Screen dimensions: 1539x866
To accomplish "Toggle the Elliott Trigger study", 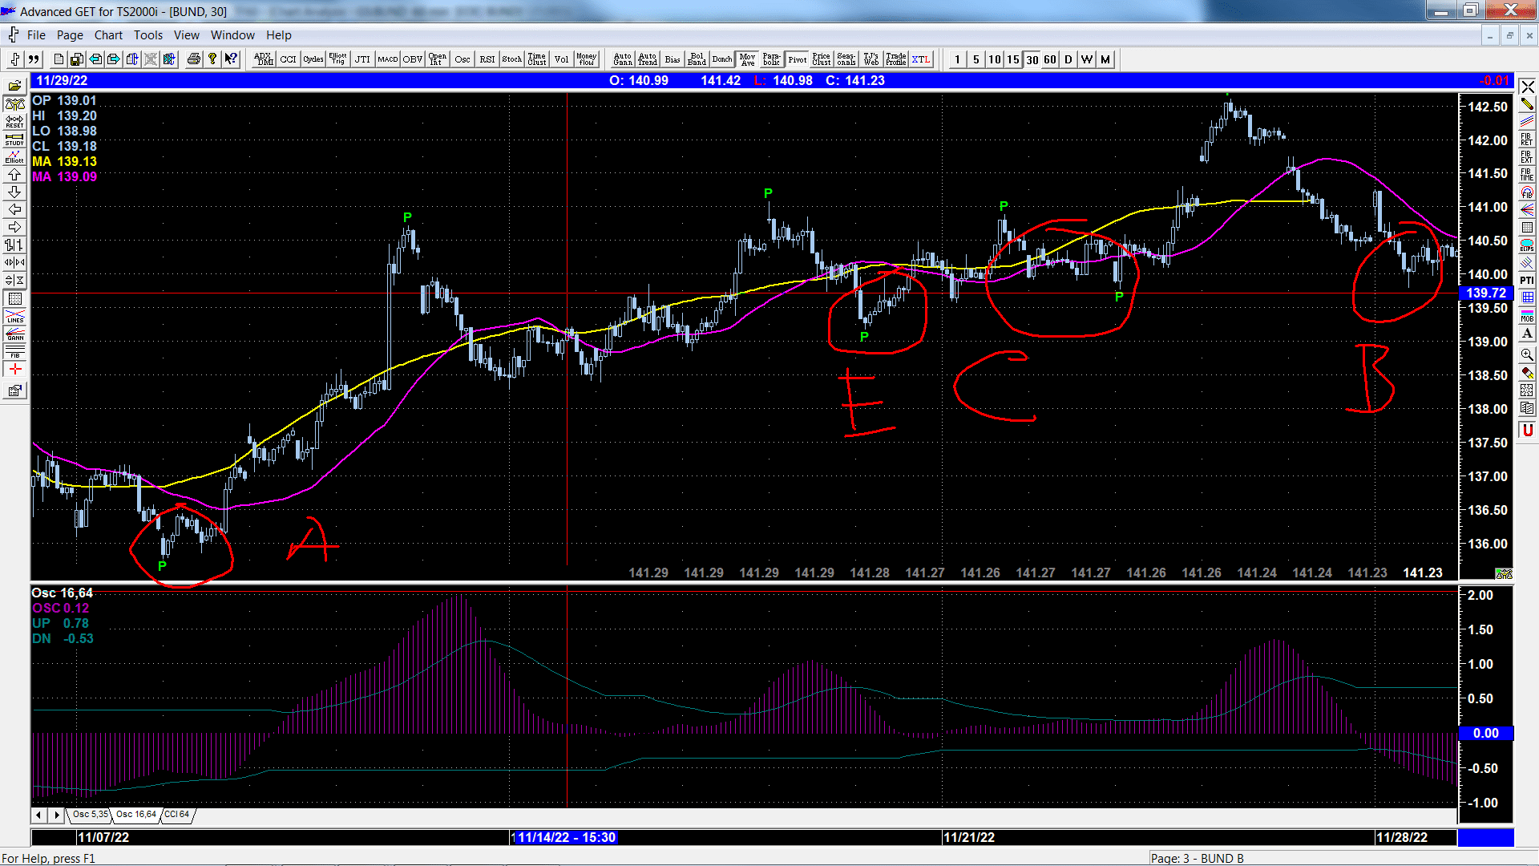I will click(338, 59).
